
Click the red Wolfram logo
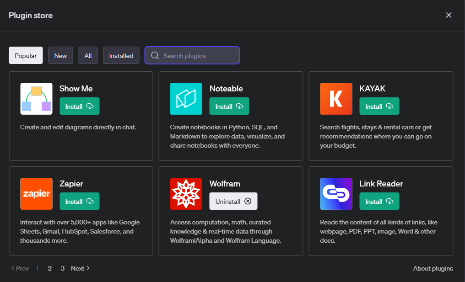[186, 194]
